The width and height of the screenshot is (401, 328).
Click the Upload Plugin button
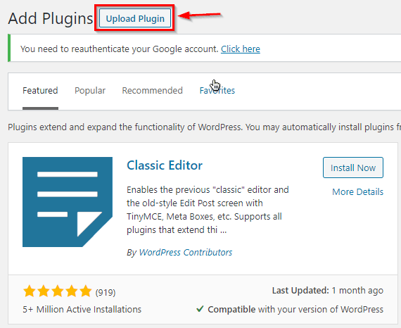tap(135, 18)
